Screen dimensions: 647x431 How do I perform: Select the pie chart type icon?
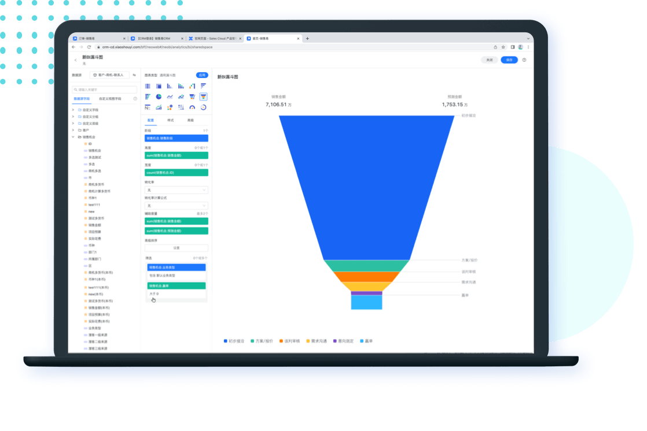(x=159, y=96)
